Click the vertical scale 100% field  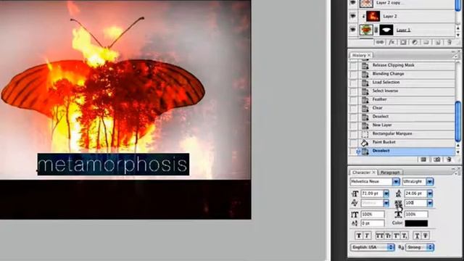[373, 215]
